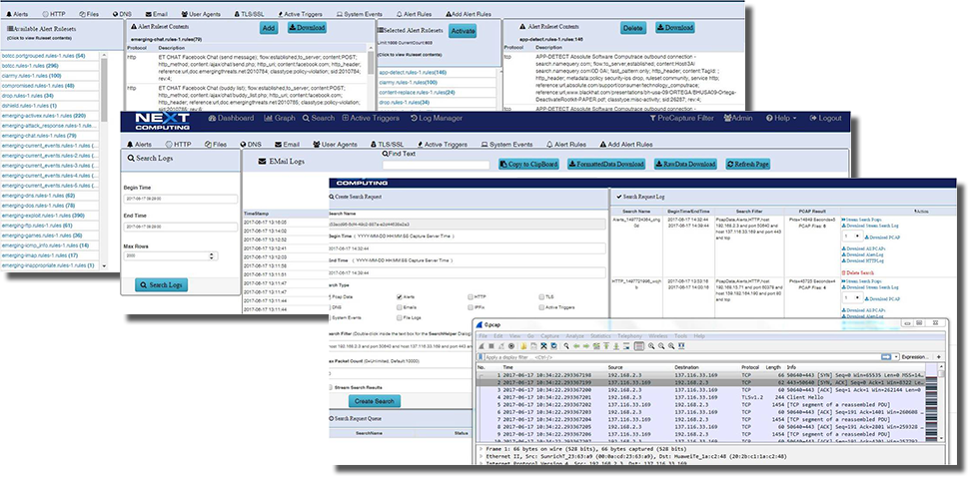Open PCAP number dropdown for HTTP search row

[x=853, y=297]
